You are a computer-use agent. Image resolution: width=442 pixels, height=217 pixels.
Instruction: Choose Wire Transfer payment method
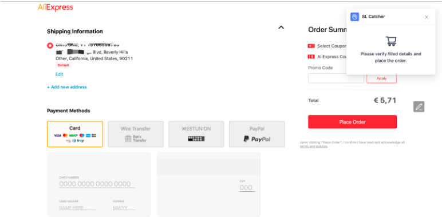pos(136,134)
